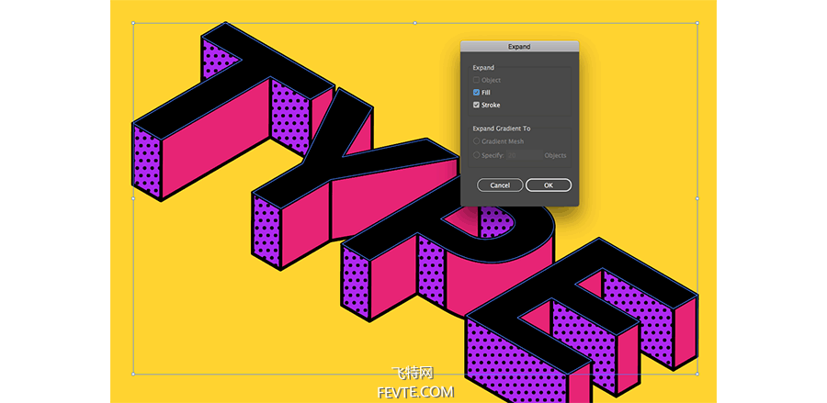The width and height of the screenshot is (827, 403).
Task: Click the bottom-left bounding box handle
Action: [133, 374]
